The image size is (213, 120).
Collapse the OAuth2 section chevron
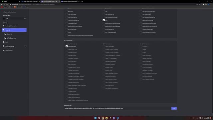click(25, 30)
